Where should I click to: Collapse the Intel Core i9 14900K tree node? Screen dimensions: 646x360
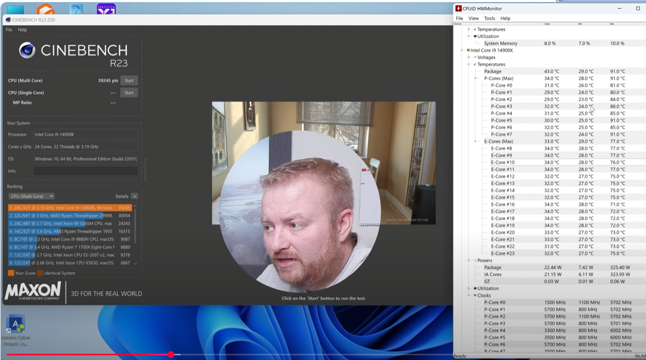[x=461, y=50]
